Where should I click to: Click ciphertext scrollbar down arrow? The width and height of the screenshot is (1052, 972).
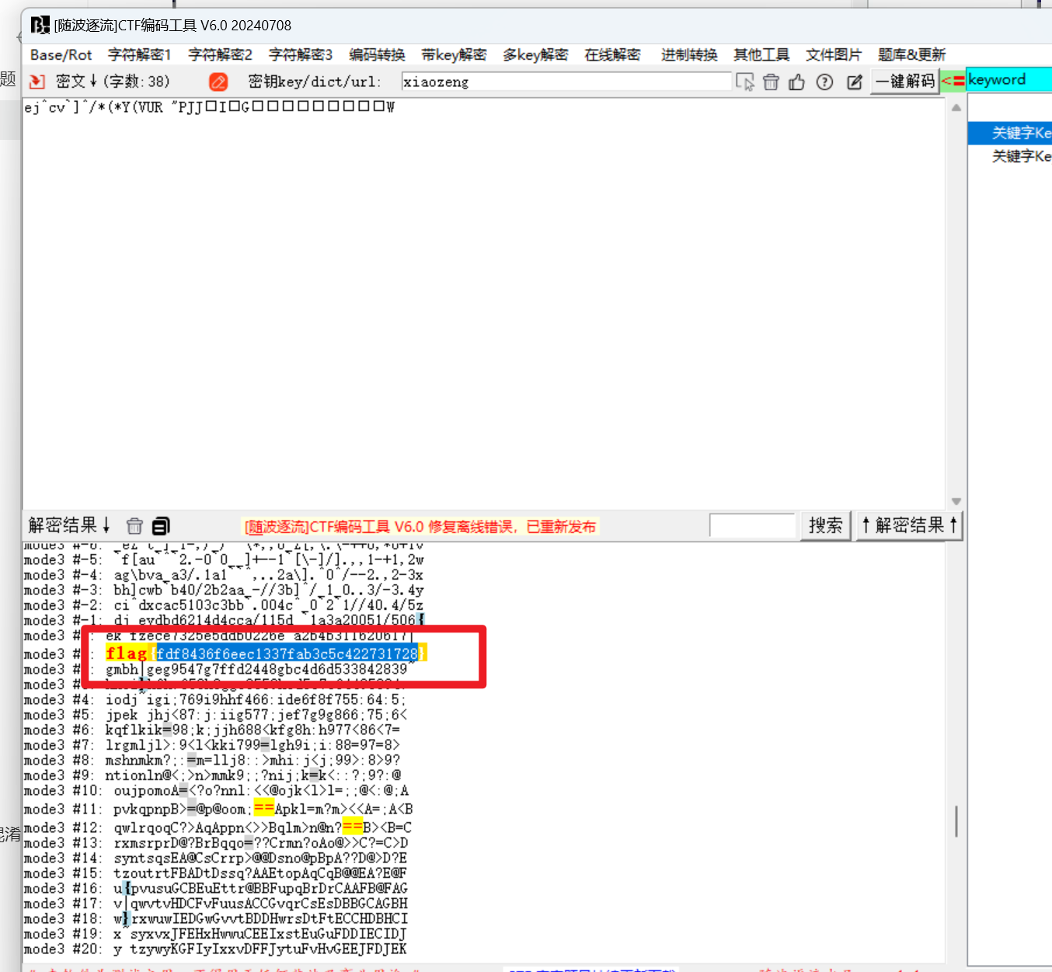(x=956, y=501)
